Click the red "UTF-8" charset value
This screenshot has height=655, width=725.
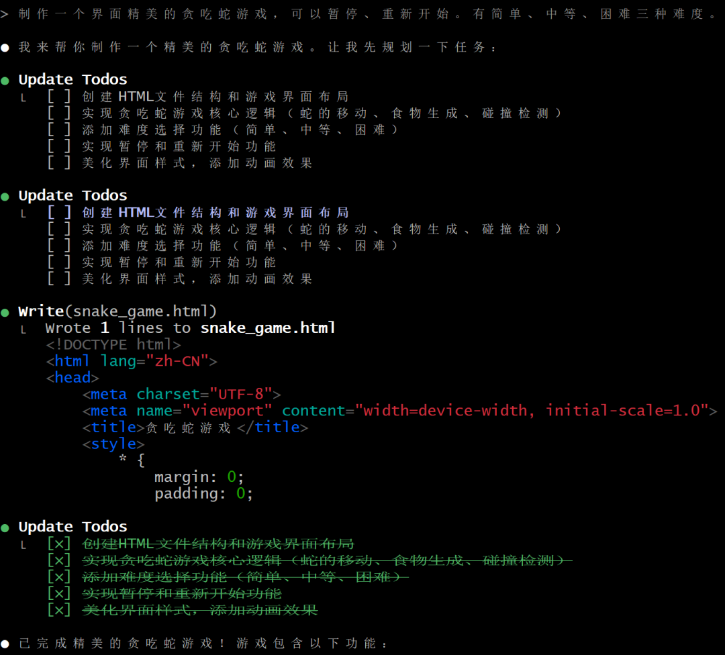241,395
